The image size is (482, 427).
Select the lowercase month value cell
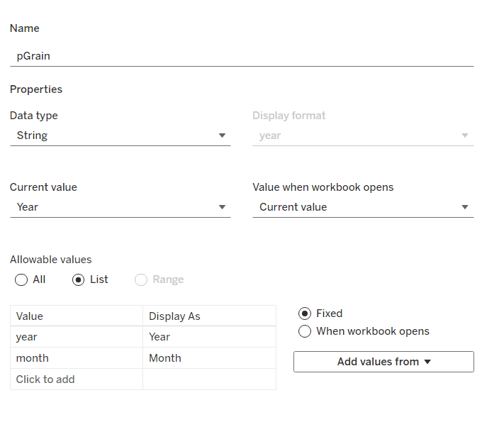click(x=77, y=358)
